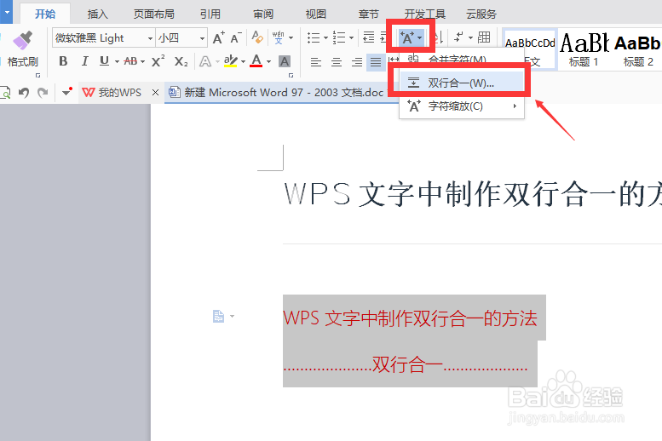Undo the last action
The width and height of the screenshot is (662, 441).
[x=24, y=93]
